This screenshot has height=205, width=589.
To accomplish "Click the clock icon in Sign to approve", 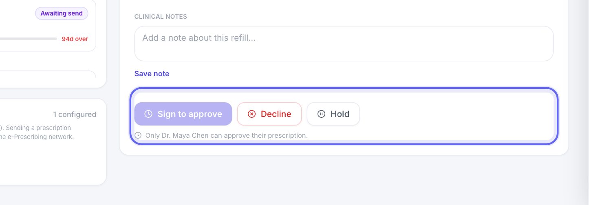I will click(149, 114).
